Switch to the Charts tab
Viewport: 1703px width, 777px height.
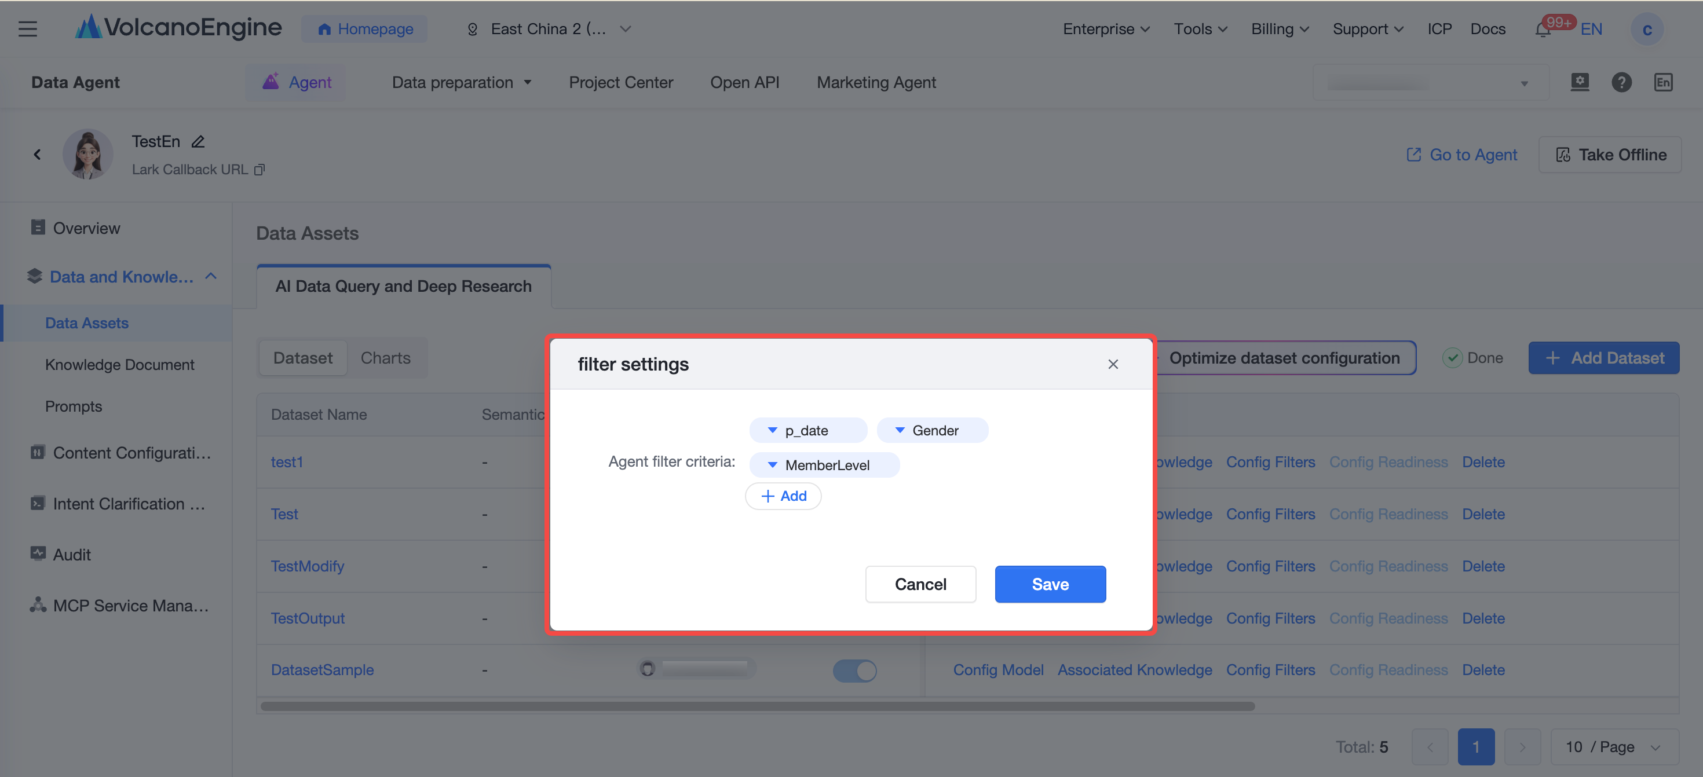(385, 357)
